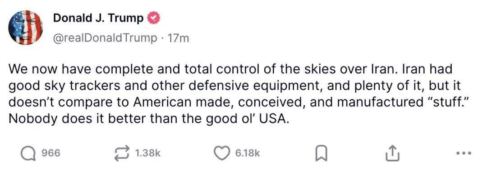This screenshot has width=487, height=175.
Task: Open the flag-painted profile avatar
Action: (x=25, y=27)
